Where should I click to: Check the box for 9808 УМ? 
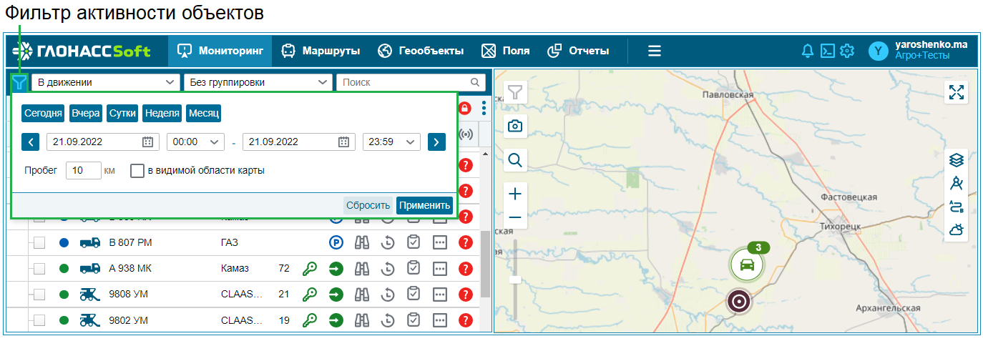click(x=39, y=295)
